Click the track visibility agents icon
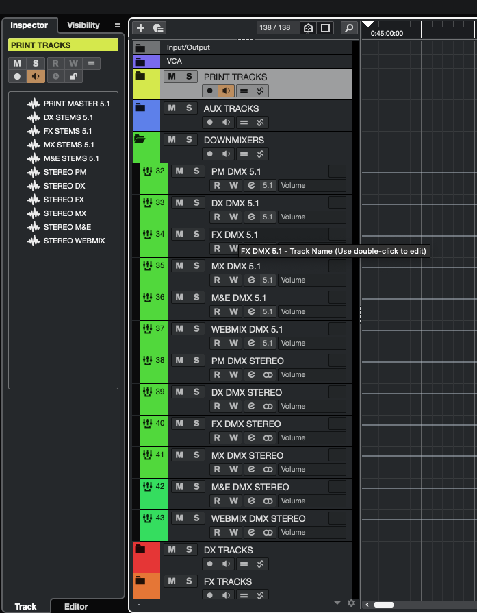The height and width of the screenshot is (613, 477). [x=309, y=27]
